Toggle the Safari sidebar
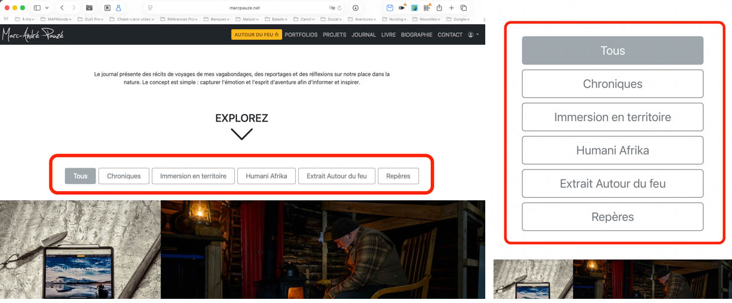 [x=37, y=8]
